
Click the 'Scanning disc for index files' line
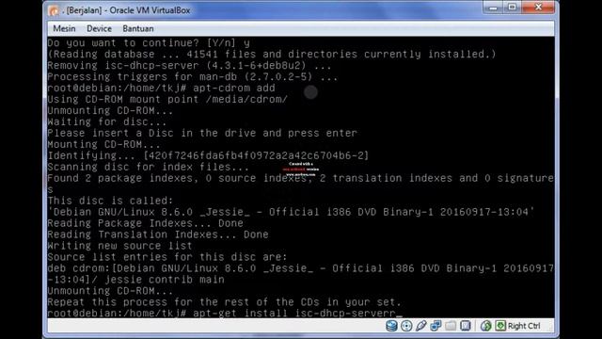pos(149,167)
